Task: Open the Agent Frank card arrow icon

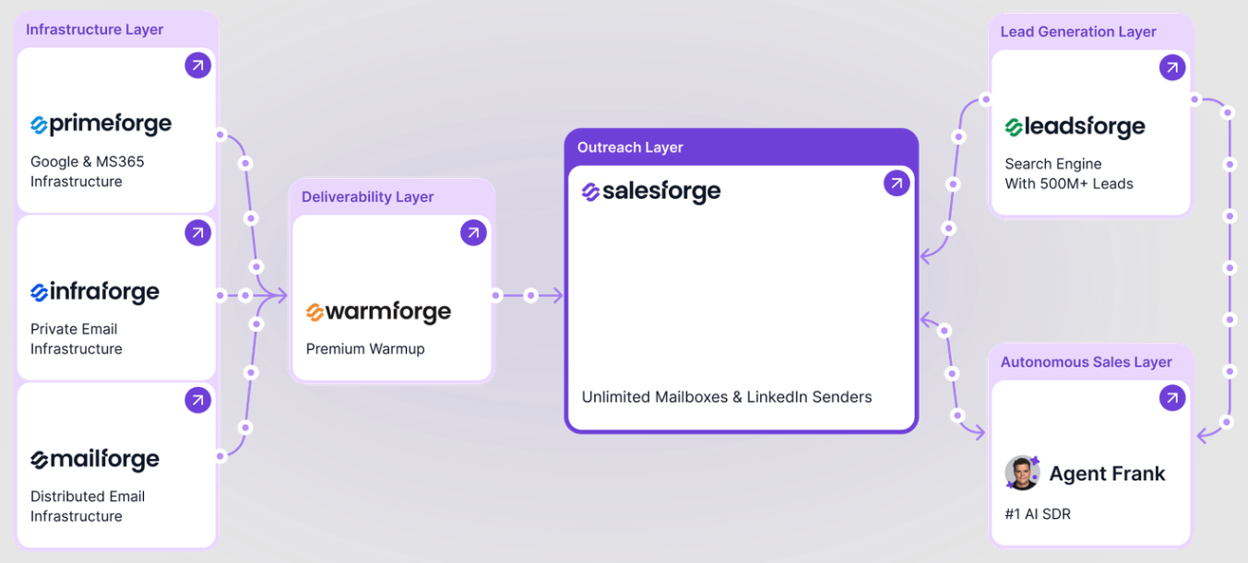Action: click(x=1172, y=398)
